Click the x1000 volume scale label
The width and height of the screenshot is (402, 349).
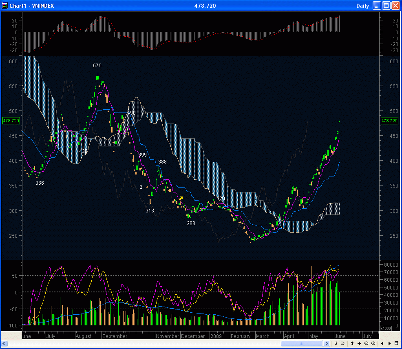coord(385,328)
